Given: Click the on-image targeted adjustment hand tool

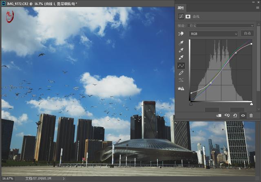Looking at the screenshot, I should [181, 33].
